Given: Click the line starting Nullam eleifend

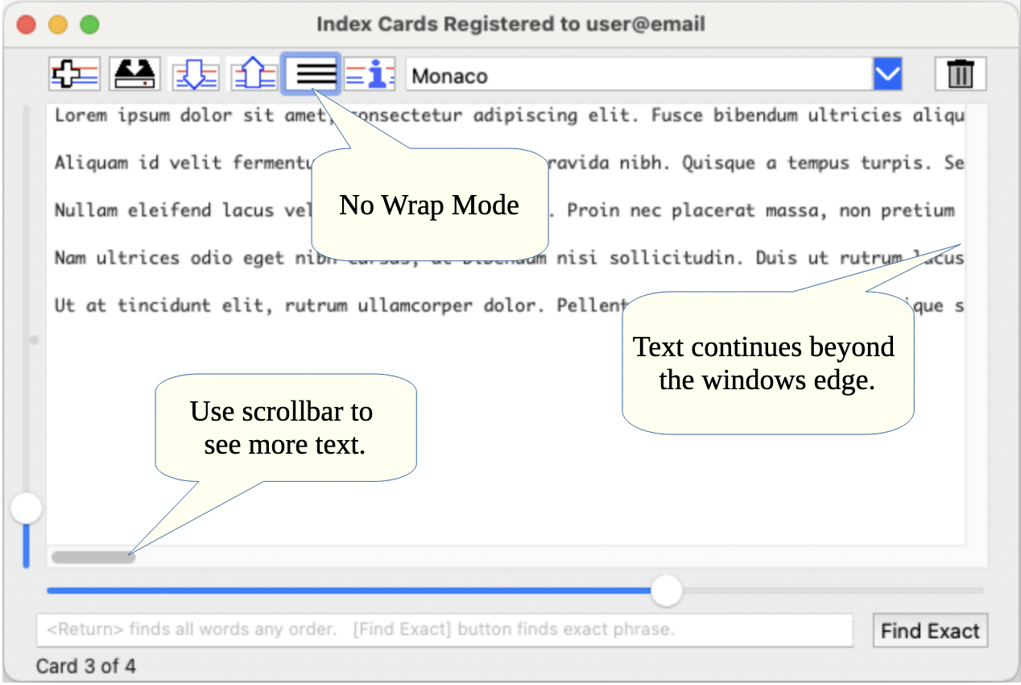Looking at the screenshot, I should point(161,211).
